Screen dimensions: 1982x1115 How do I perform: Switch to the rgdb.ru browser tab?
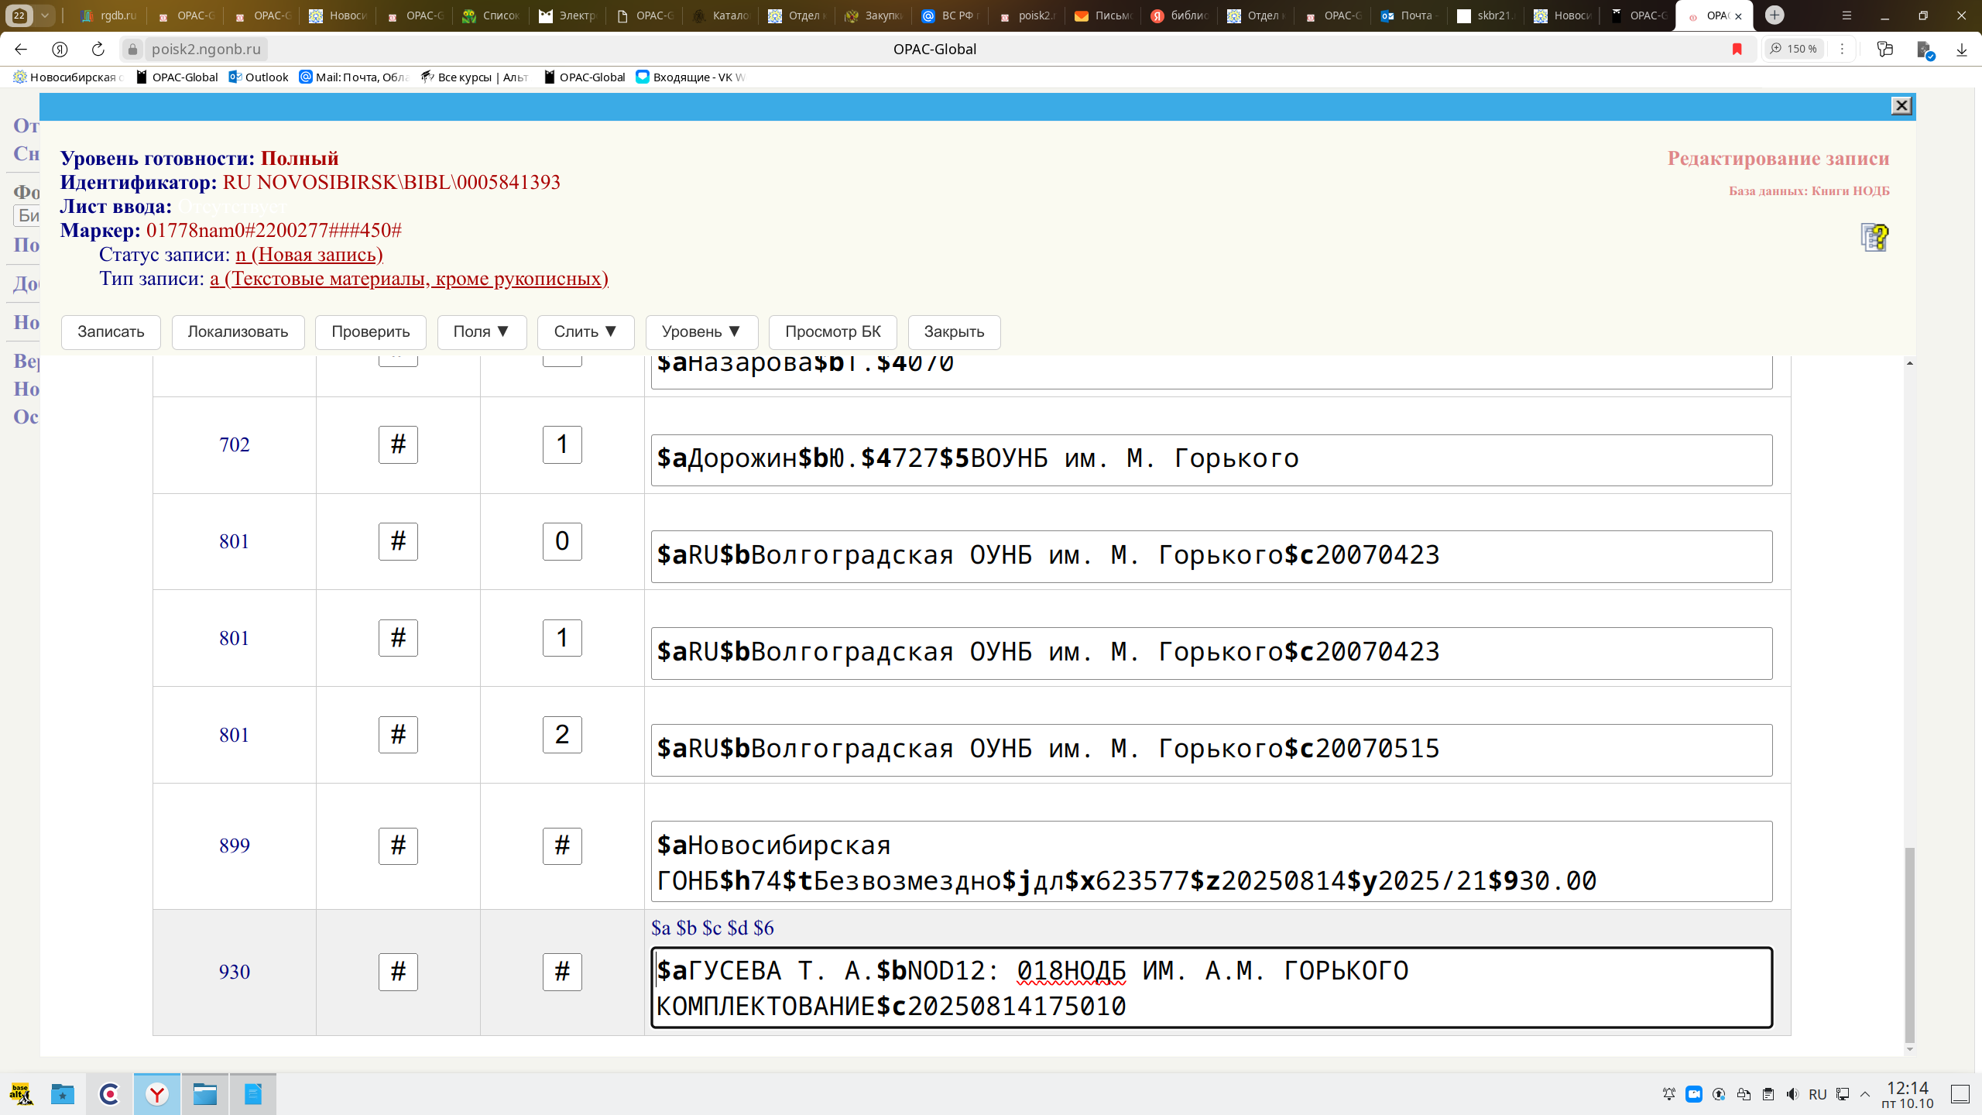[x=108, y=15]
